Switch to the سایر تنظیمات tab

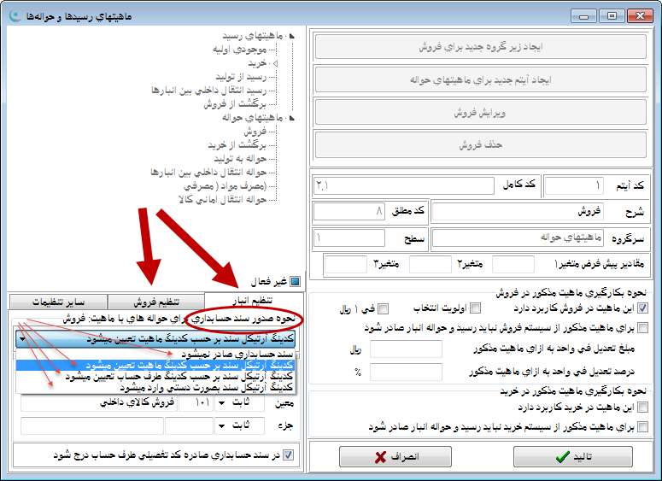(58, 302)
